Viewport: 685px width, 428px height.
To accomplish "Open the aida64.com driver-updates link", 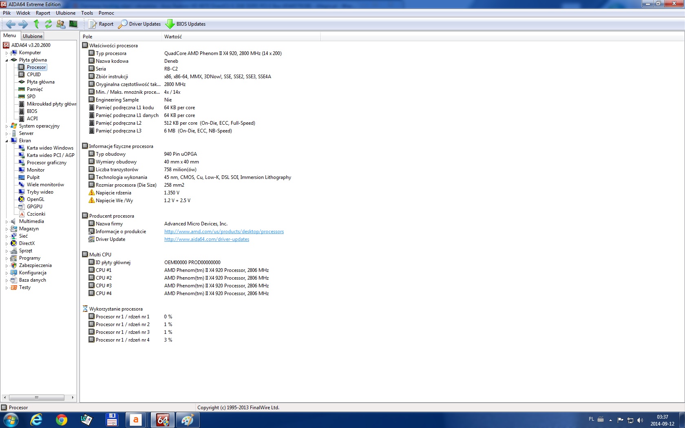I will [x=207, y=239].
